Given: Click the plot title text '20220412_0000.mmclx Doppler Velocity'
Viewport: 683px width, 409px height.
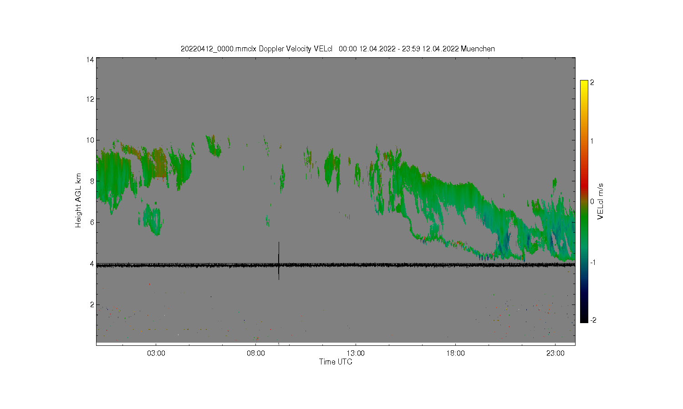Looking at the screenshot, I should click(x=246, y=49).
